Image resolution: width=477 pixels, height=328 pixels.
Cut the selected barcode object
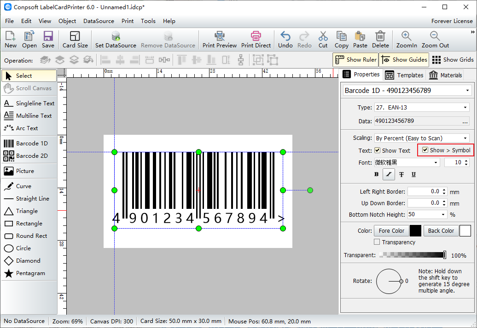[323, 40]
